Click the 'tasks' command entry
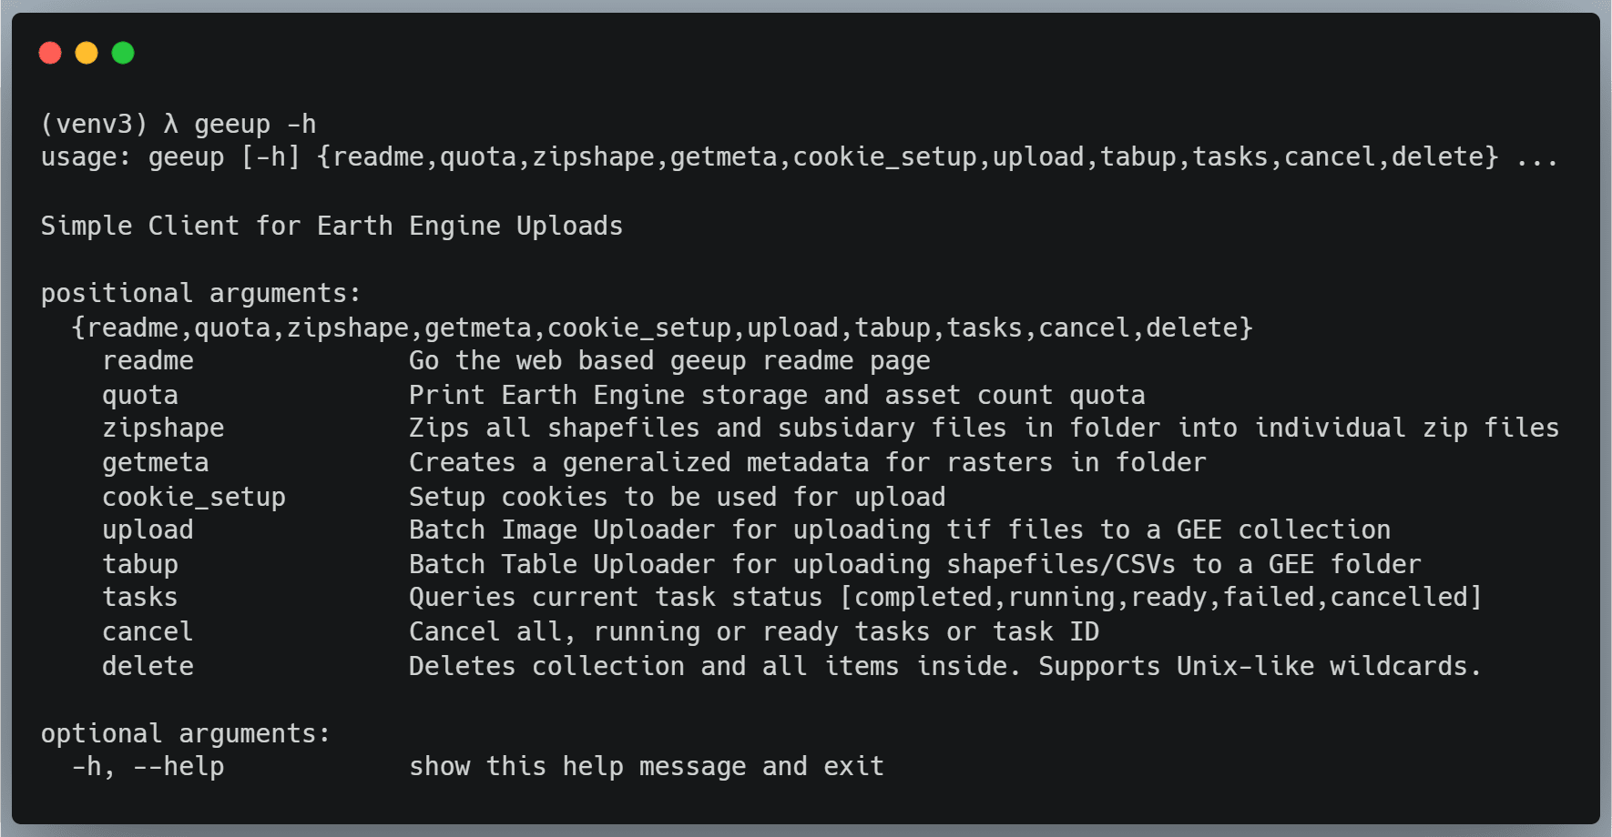Viewport: 1612px width, 837px height. (x=140, y=598)
